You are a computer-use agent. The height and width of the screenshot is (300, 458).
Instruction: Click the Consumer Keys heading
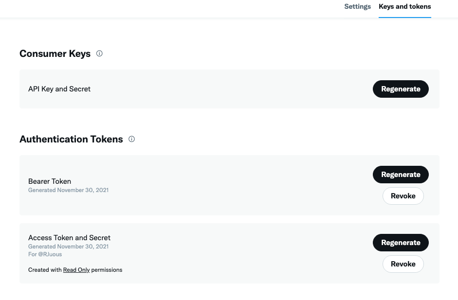(55, 53)
